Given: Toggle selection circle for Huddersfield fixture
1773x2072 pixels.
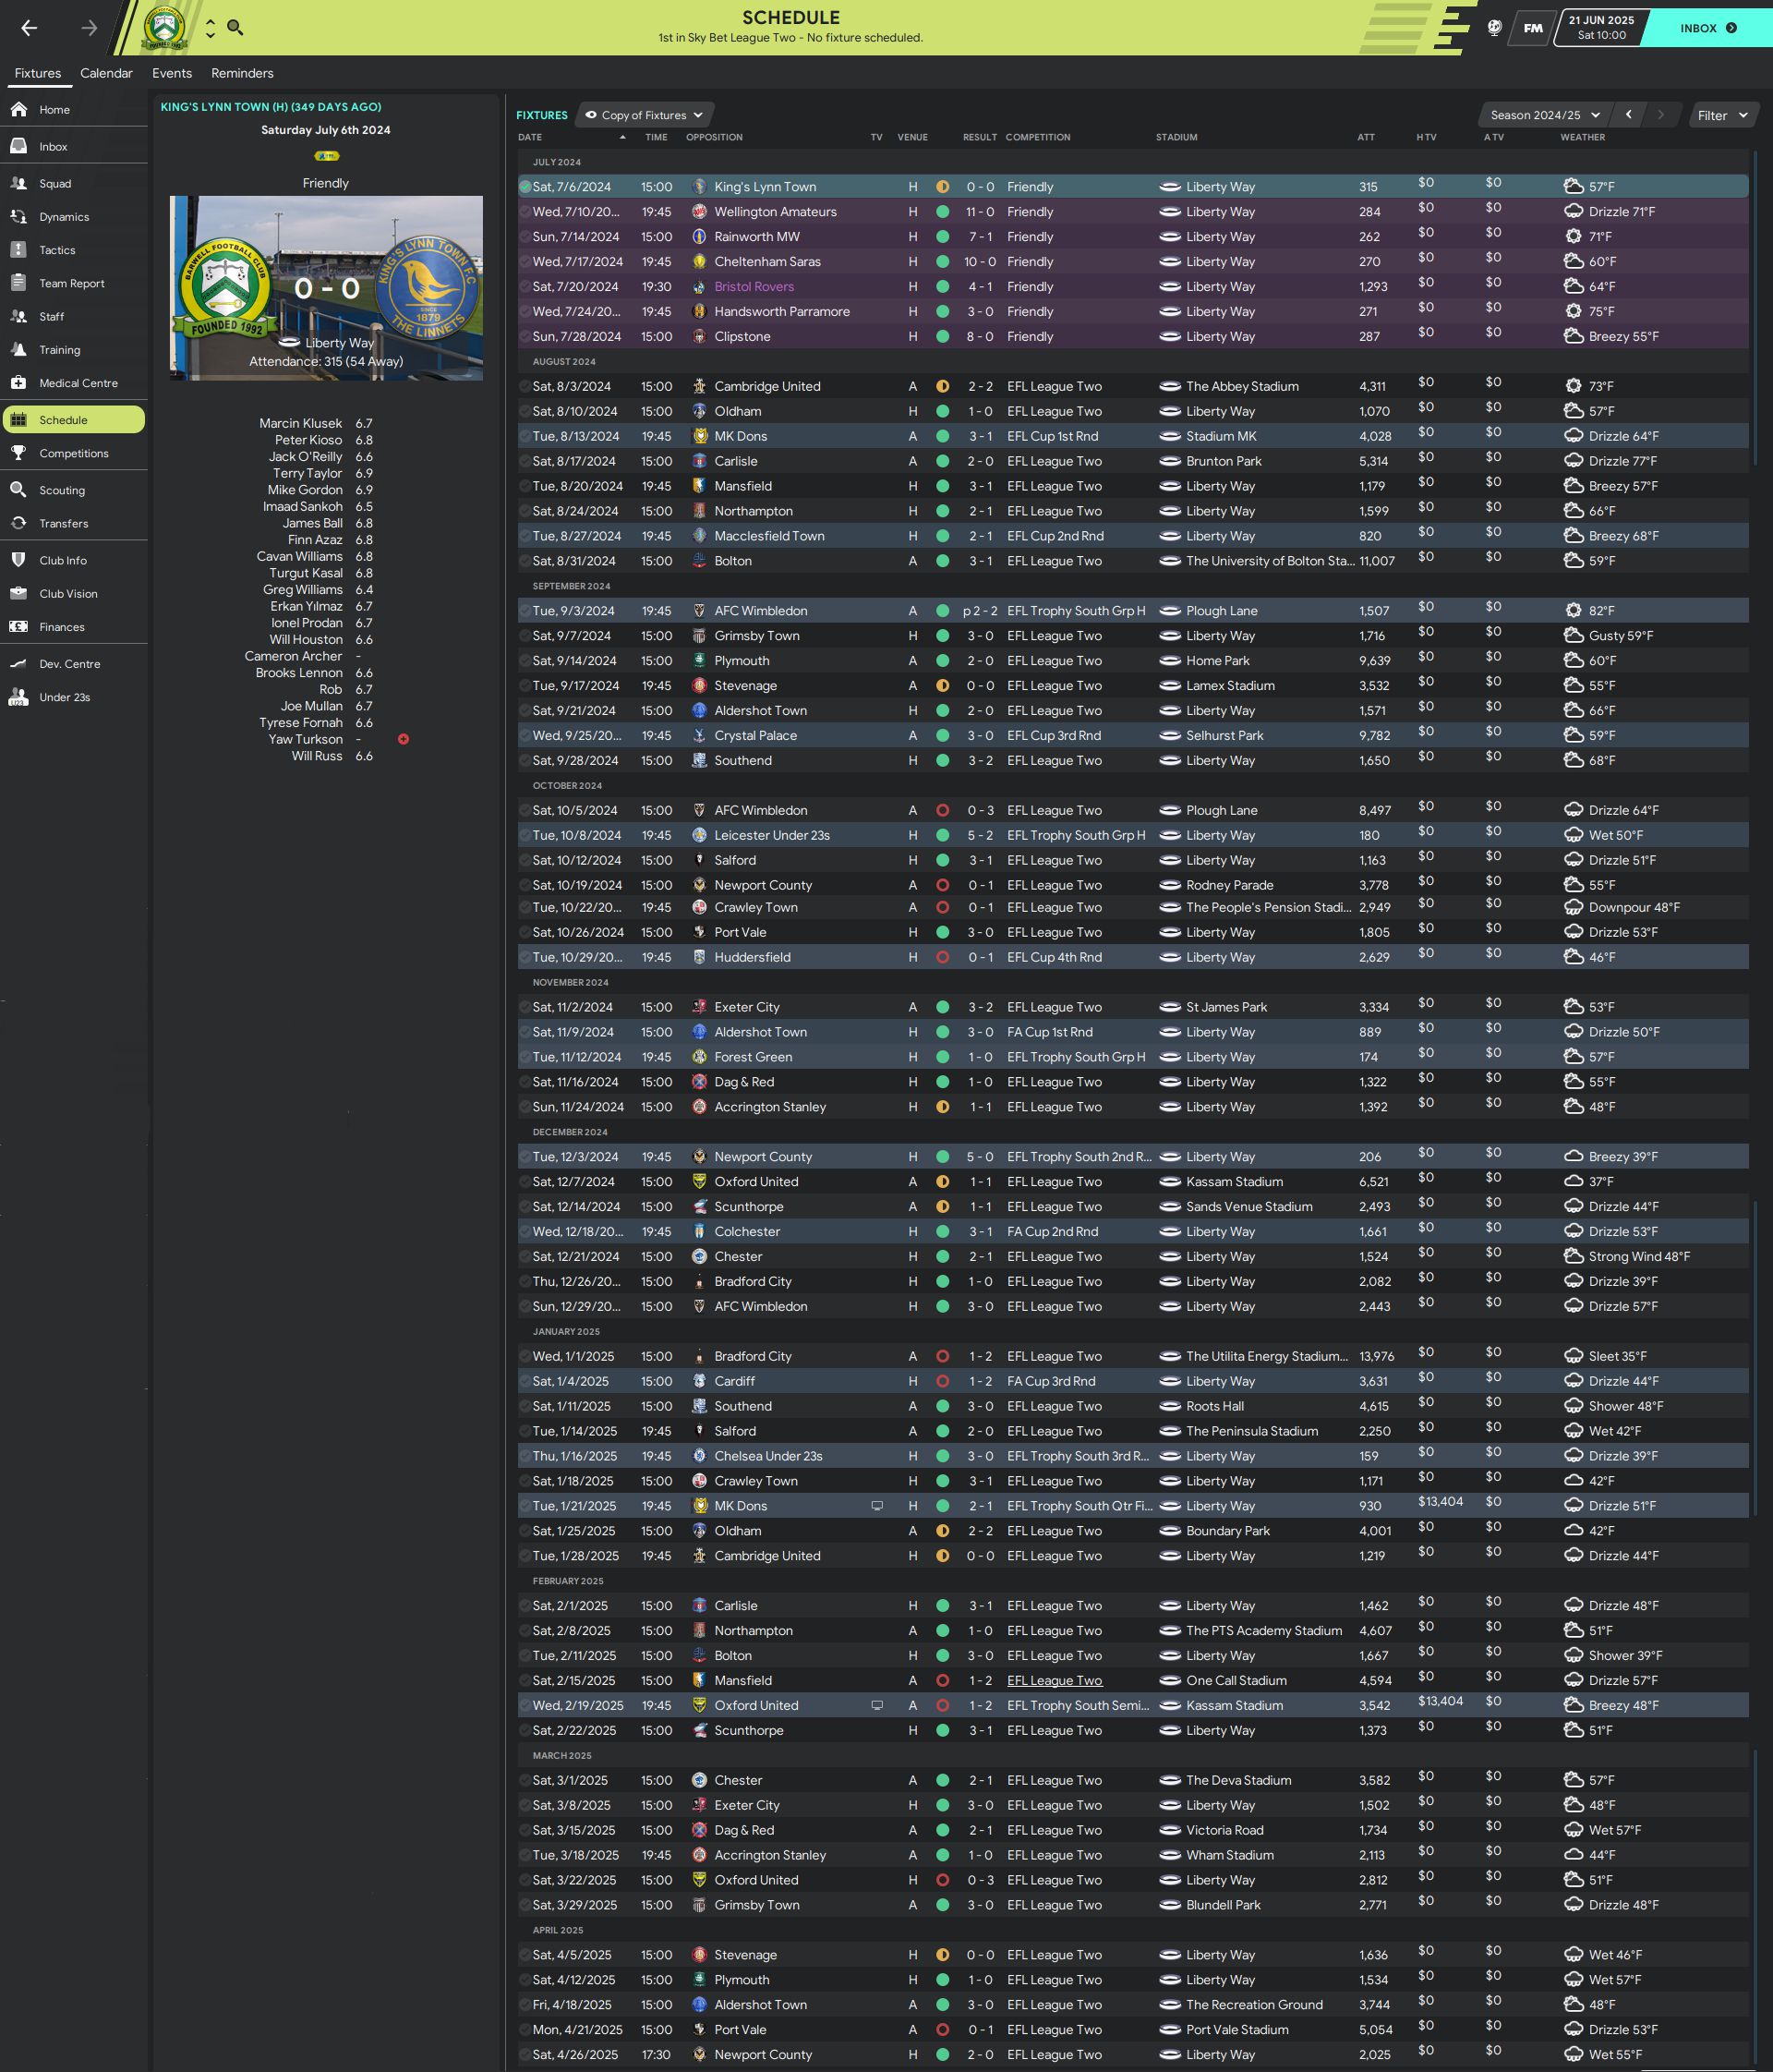Looking at the screenshot, I should pyautogui.click(x=525, y=957).
